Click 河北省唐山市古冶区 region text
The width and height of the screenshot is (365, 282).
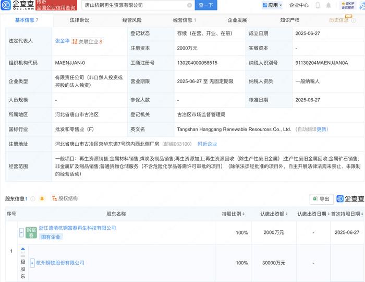coord(77,115)
